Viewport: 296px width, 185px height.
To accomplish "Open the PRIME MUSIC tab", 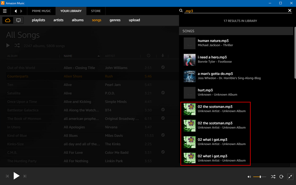I will tap(41, 11).
